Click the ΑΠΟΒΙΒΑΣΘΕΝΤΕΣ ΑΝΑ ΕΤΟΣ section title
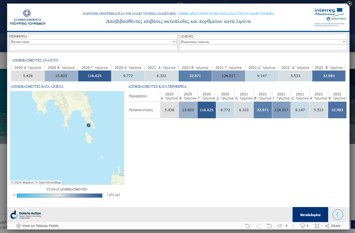Screen dimensions: 355x233 (35, 60)
